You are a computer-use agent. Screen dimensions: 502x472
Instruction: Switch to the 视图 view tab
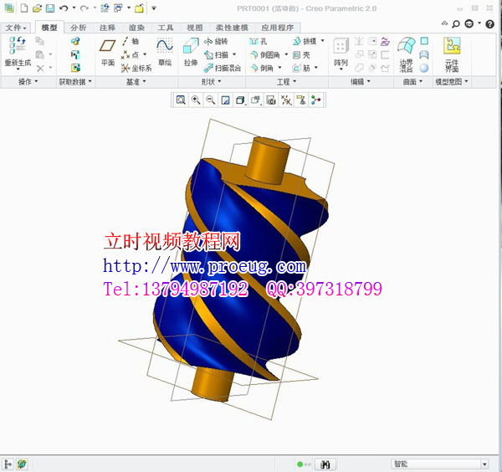click(x=195, y=28)
